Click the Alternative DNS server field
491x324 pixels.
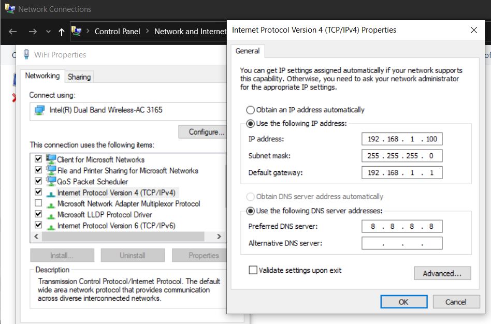tap(402, 243)
